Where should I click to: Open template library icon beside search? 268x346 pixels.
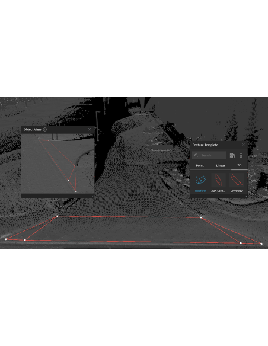[x=232, y=155]
